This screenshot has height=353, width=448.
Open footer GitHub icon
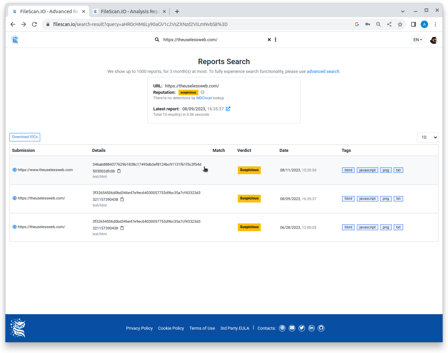[321, 328]
